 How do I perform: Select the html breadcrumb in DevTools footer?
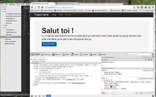[x=44, y=96]
